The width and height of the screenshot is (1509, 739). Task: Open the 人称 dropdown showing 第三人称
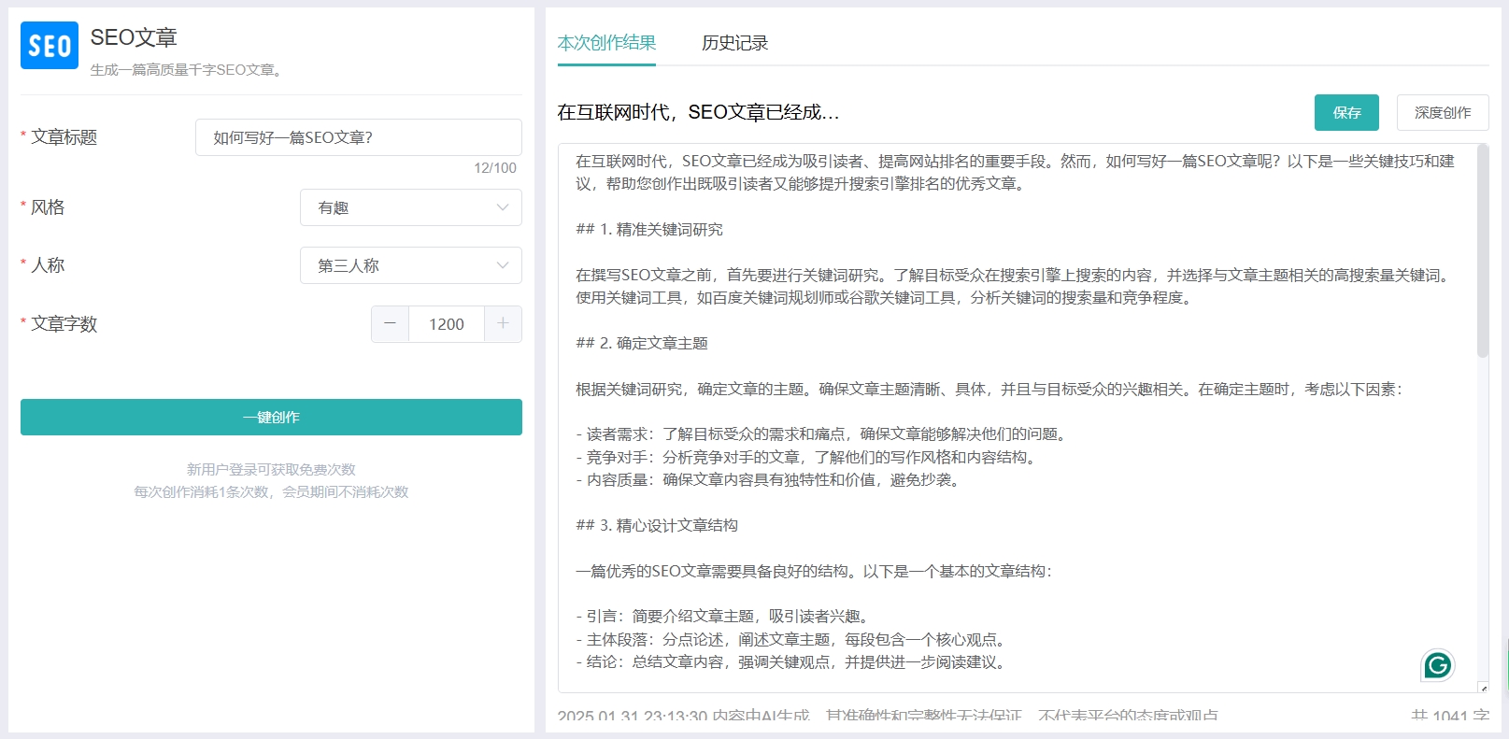(x=411, y=265)
